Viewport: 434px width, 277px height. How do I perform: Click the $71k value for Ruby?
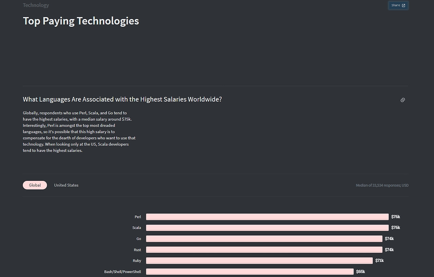tap(379, 260)
